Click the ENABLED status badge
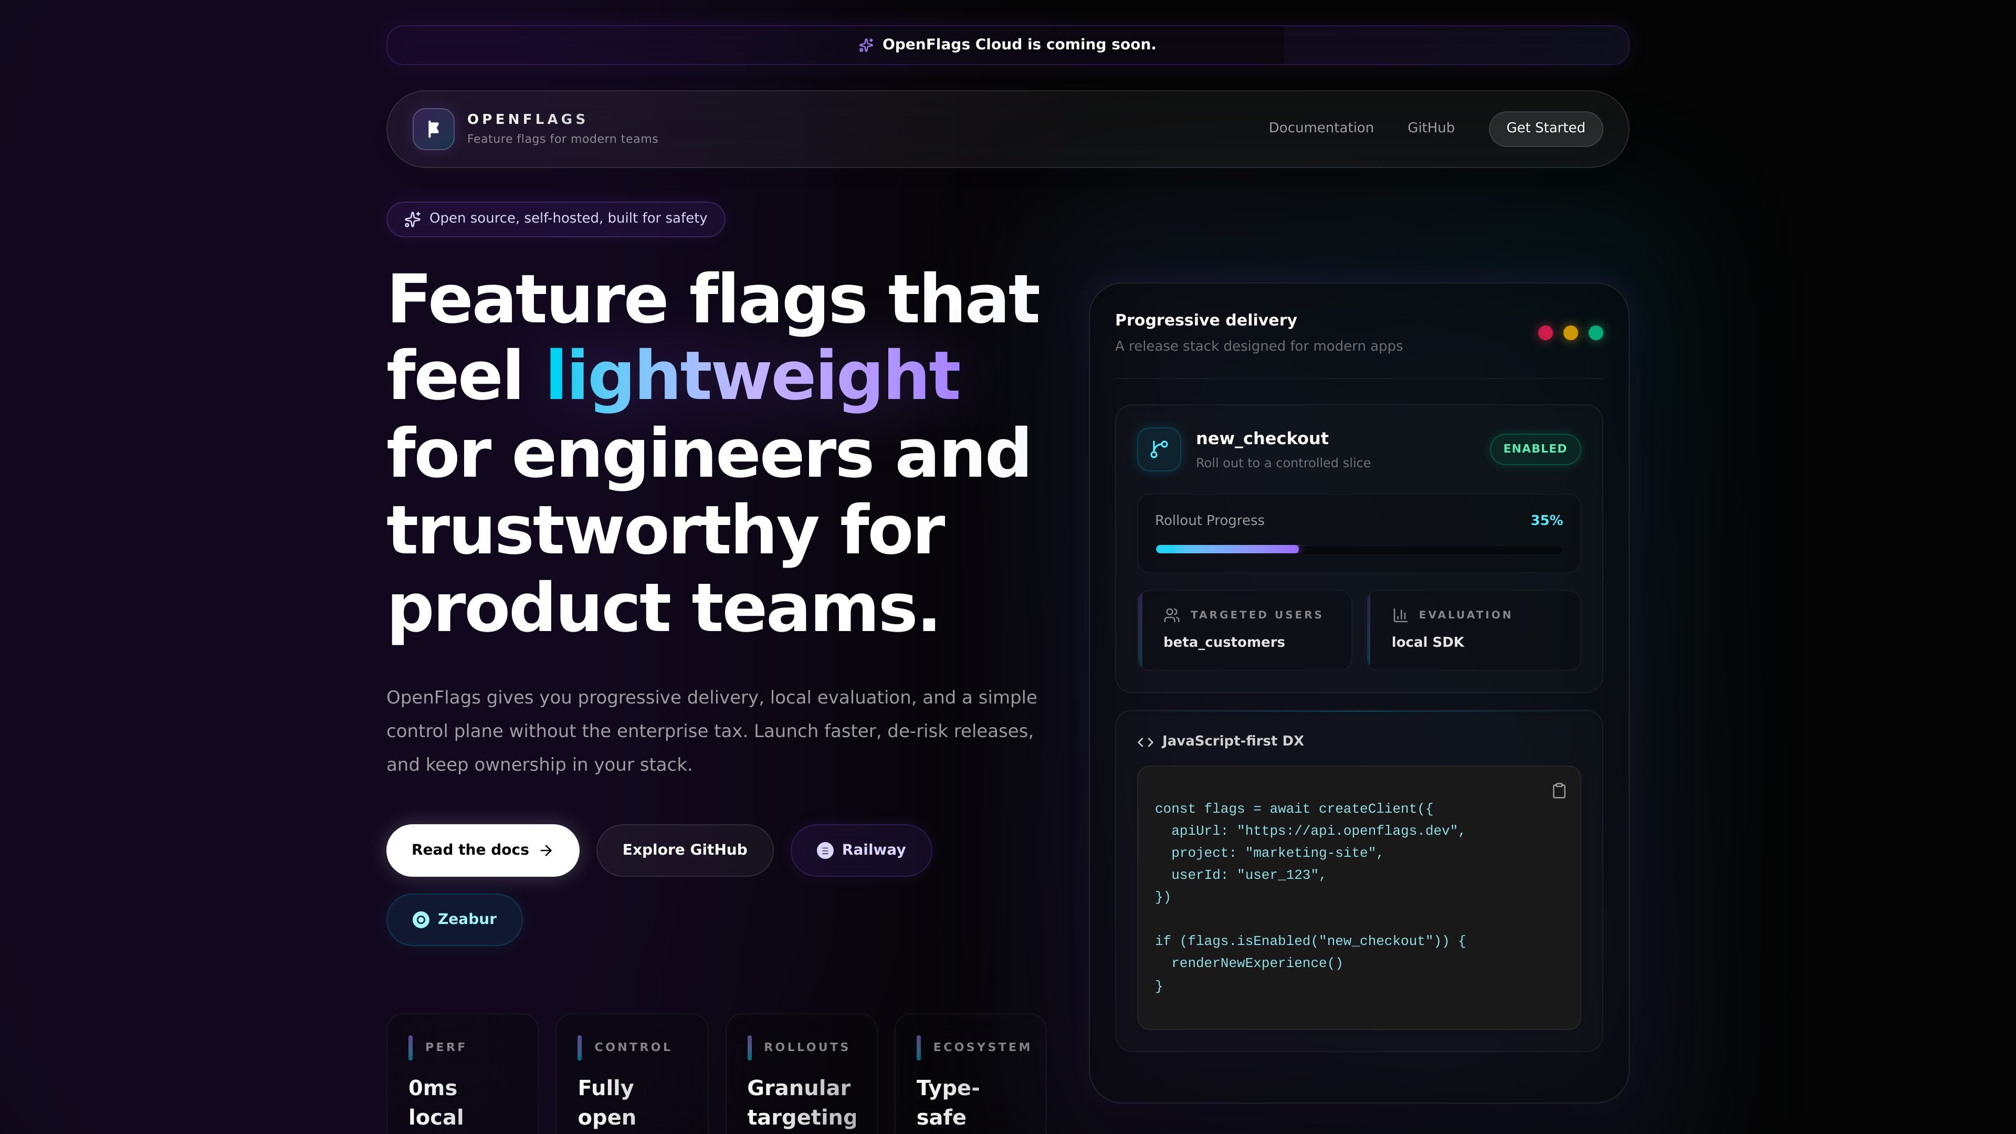This screenshot has height=1134, width=2016. click(x=1535, y=449)
